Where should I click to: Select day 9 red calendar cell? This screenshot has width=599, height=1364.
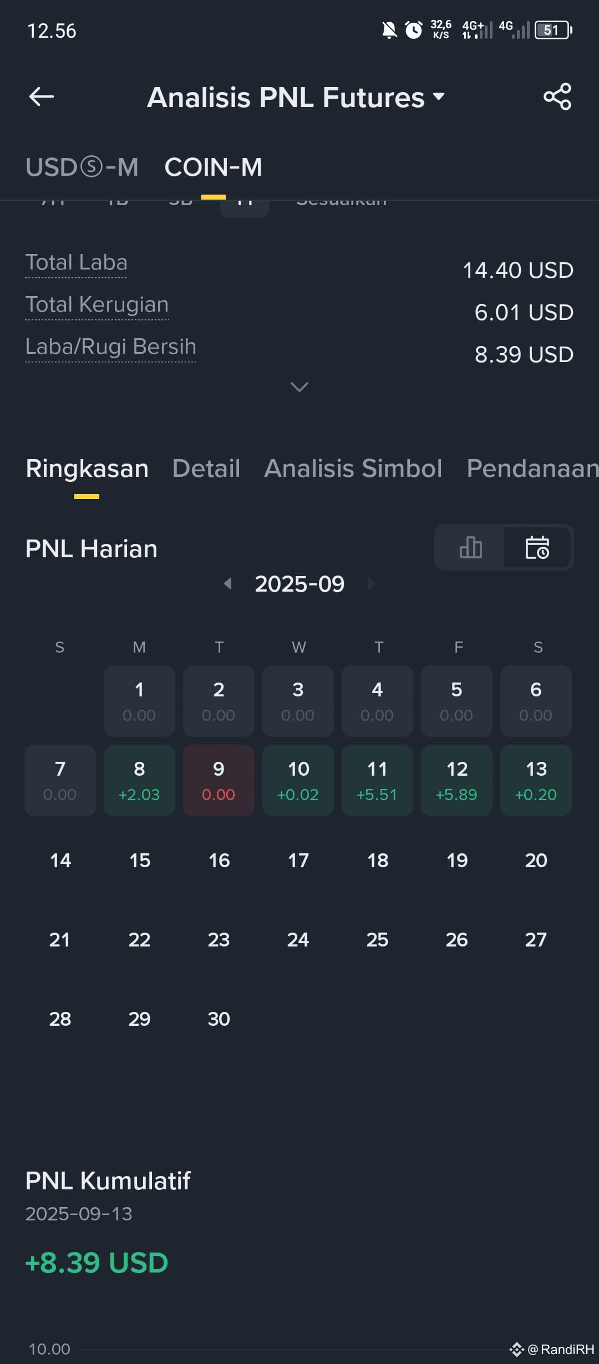(x=219, y=780)
